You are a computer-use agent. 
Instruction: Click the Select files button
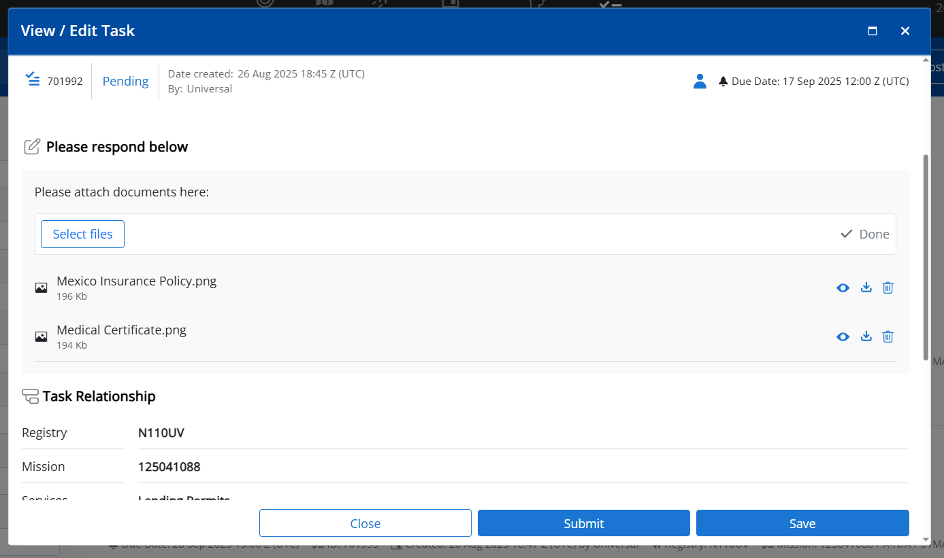tap(82, 234)
